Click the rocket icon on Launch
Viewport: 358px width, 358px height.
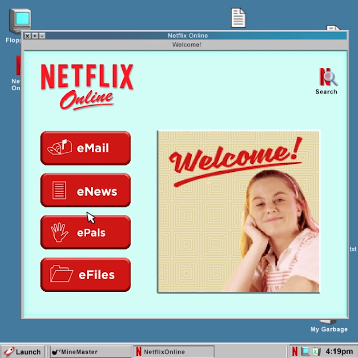click(9, 352)
